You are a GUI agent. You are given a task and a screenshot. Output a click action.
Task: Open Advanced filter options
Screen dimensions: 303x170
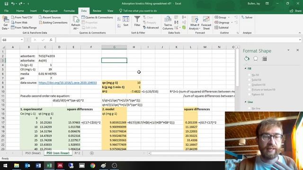pyautogui.click(x=151, y=28)
